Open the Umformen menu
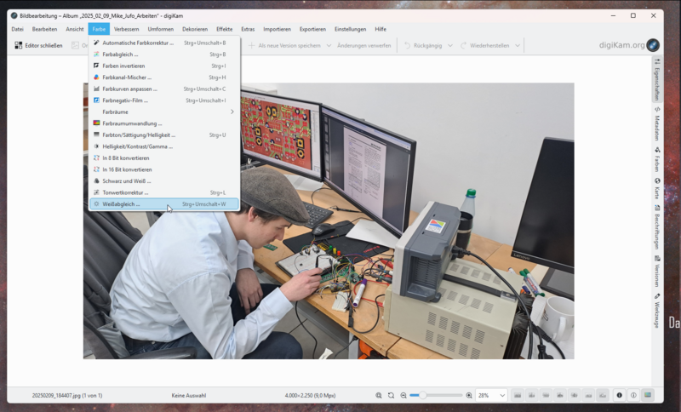 [x=161, y=29]
